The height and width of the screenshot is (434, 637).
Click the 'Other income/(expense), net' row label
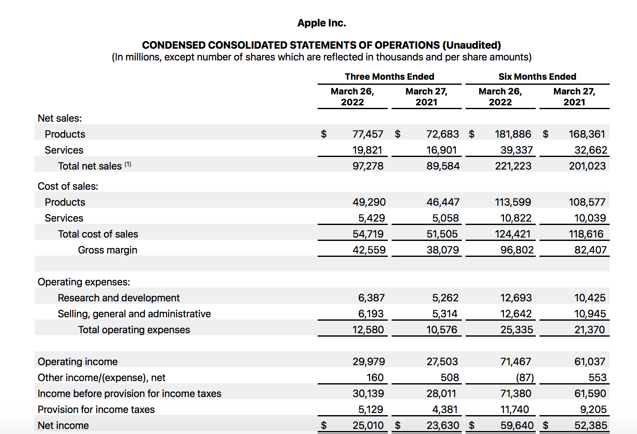[x=101, y=378]
